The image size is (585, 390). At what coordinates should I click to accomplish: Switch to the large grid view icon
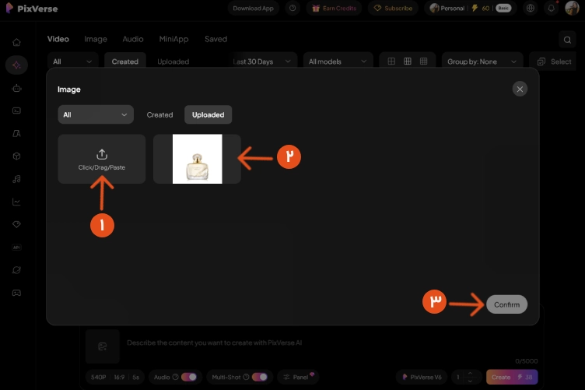click(x=391, y=61)
